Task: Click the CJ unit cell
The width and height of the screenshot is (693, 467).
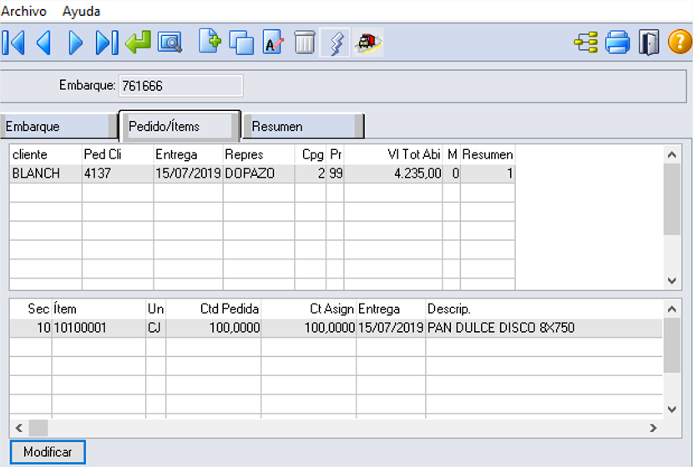Action: tap(156, 328)
